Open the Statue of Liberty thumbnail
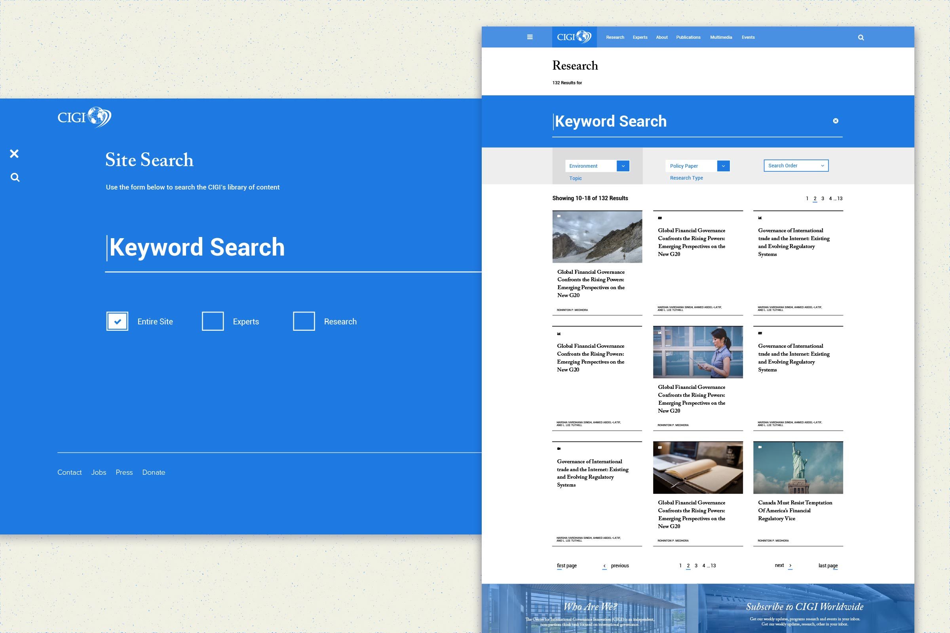 coord(798,468)
